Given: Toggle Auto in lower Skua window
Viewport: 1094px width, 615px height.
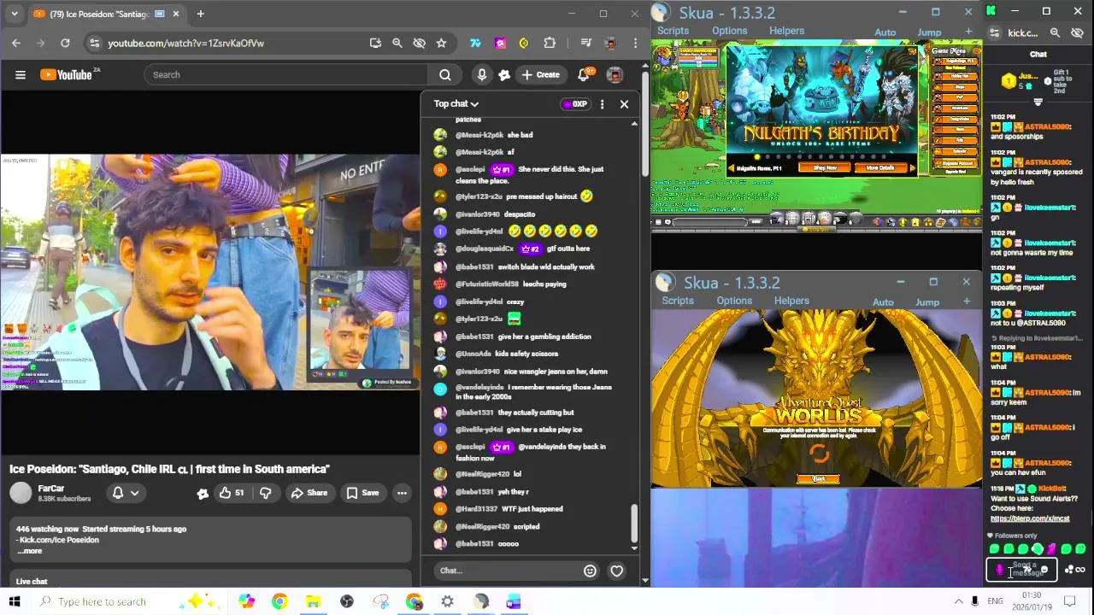Looking at the screenshot, I should point(883,302).
